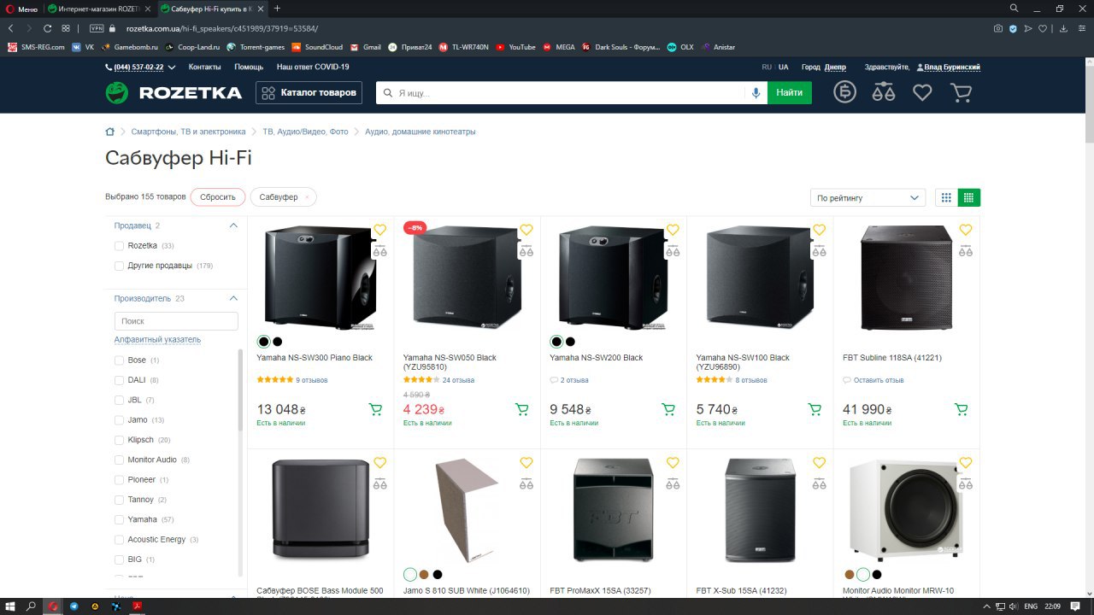Switch site language to UA
The image size is (1094, 615).
783,67
